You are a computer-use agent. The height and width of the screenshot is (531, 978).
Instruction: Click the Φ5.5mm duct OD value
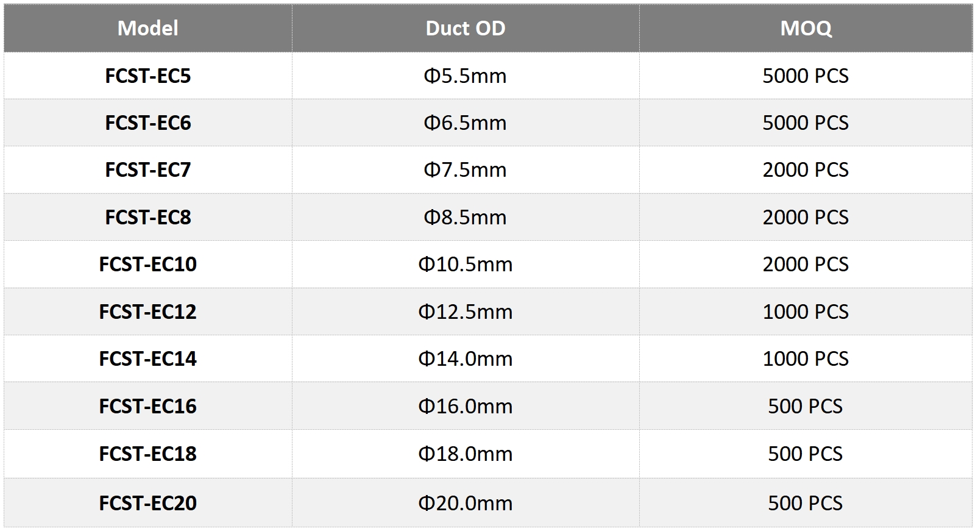466,76
